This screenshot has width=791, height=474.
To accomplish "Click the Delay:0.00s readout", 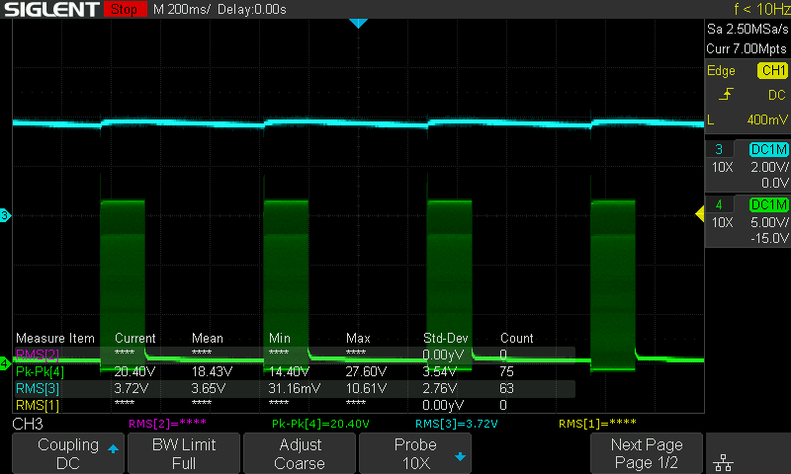I will click(252, 10).
